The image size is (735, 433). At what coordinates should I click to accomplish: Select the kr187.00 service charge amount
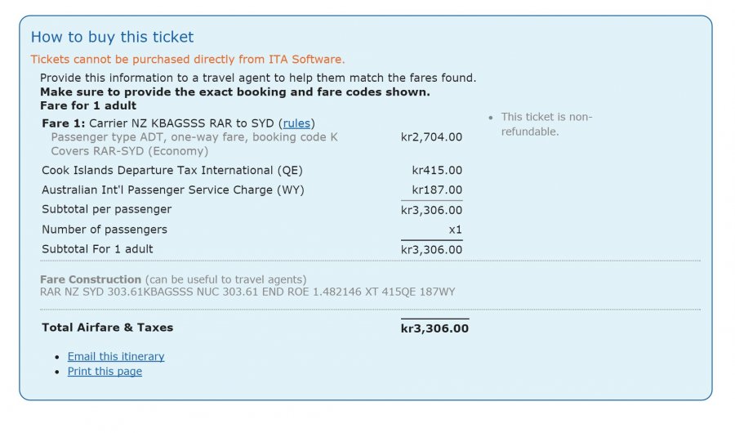tap(437, 190)
